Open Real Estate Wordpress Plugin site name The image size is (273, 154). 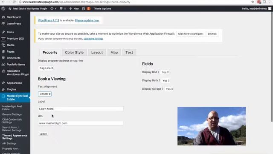tap(30, 9)
